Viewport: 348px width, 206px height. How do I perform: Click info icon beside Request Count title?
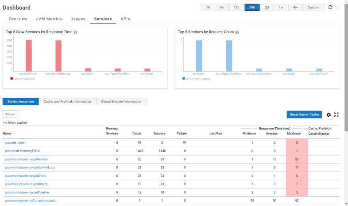238,32
